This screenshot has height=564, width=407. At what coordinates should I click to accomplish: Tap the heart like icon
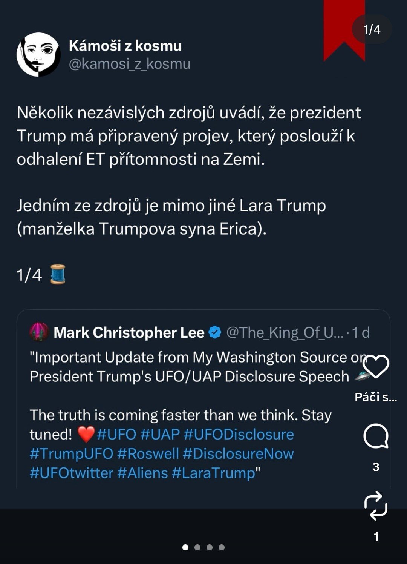click(376, 366)
